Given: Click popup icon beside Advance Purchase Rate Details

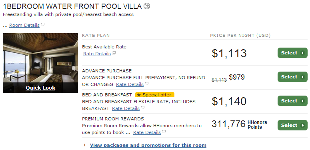Looking at the screenshot, I should point(146,84).
